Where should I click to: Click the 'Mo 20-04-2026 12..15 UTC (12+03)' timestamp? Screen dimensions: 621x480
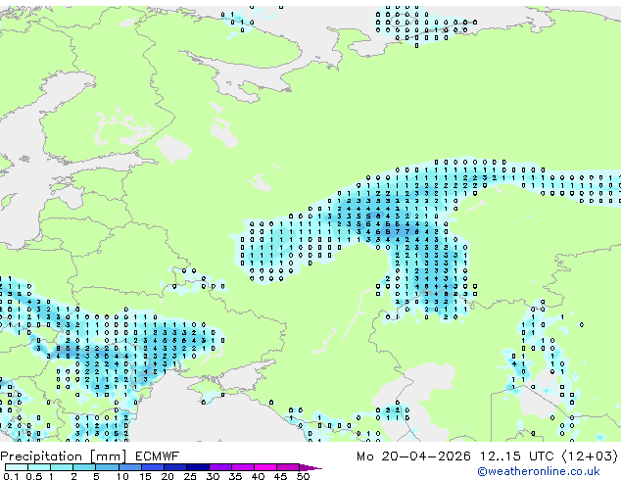tap(487, 456)
